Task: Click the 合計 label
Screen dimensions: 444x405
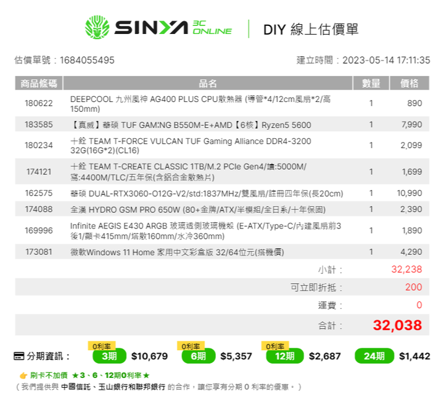Action: [330, 325]
